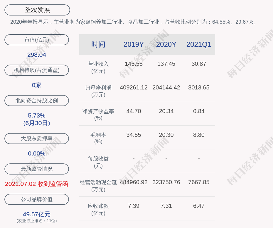
Task: Click the 经营活动现金流 row label
Action: (98, 186)
